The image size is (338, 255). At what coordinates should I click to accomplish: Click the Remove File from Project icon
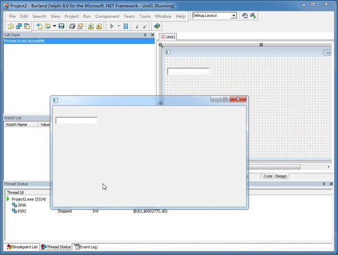click(x=99, y=26)
